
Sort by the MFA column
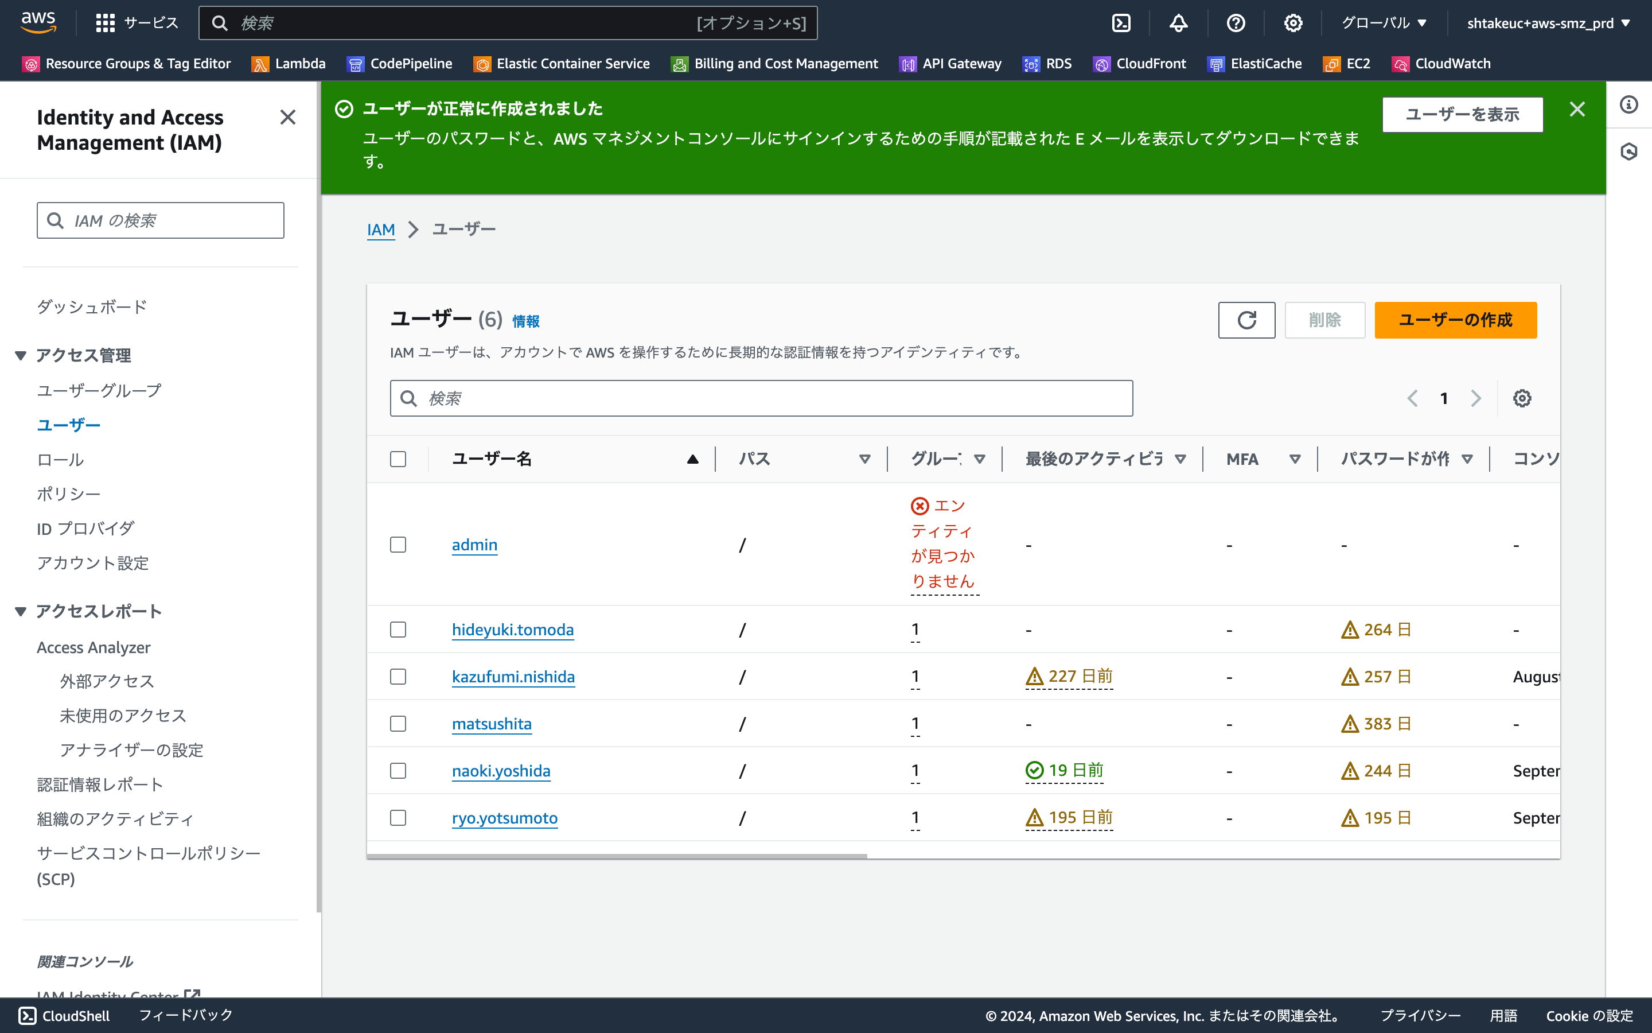1294,459
